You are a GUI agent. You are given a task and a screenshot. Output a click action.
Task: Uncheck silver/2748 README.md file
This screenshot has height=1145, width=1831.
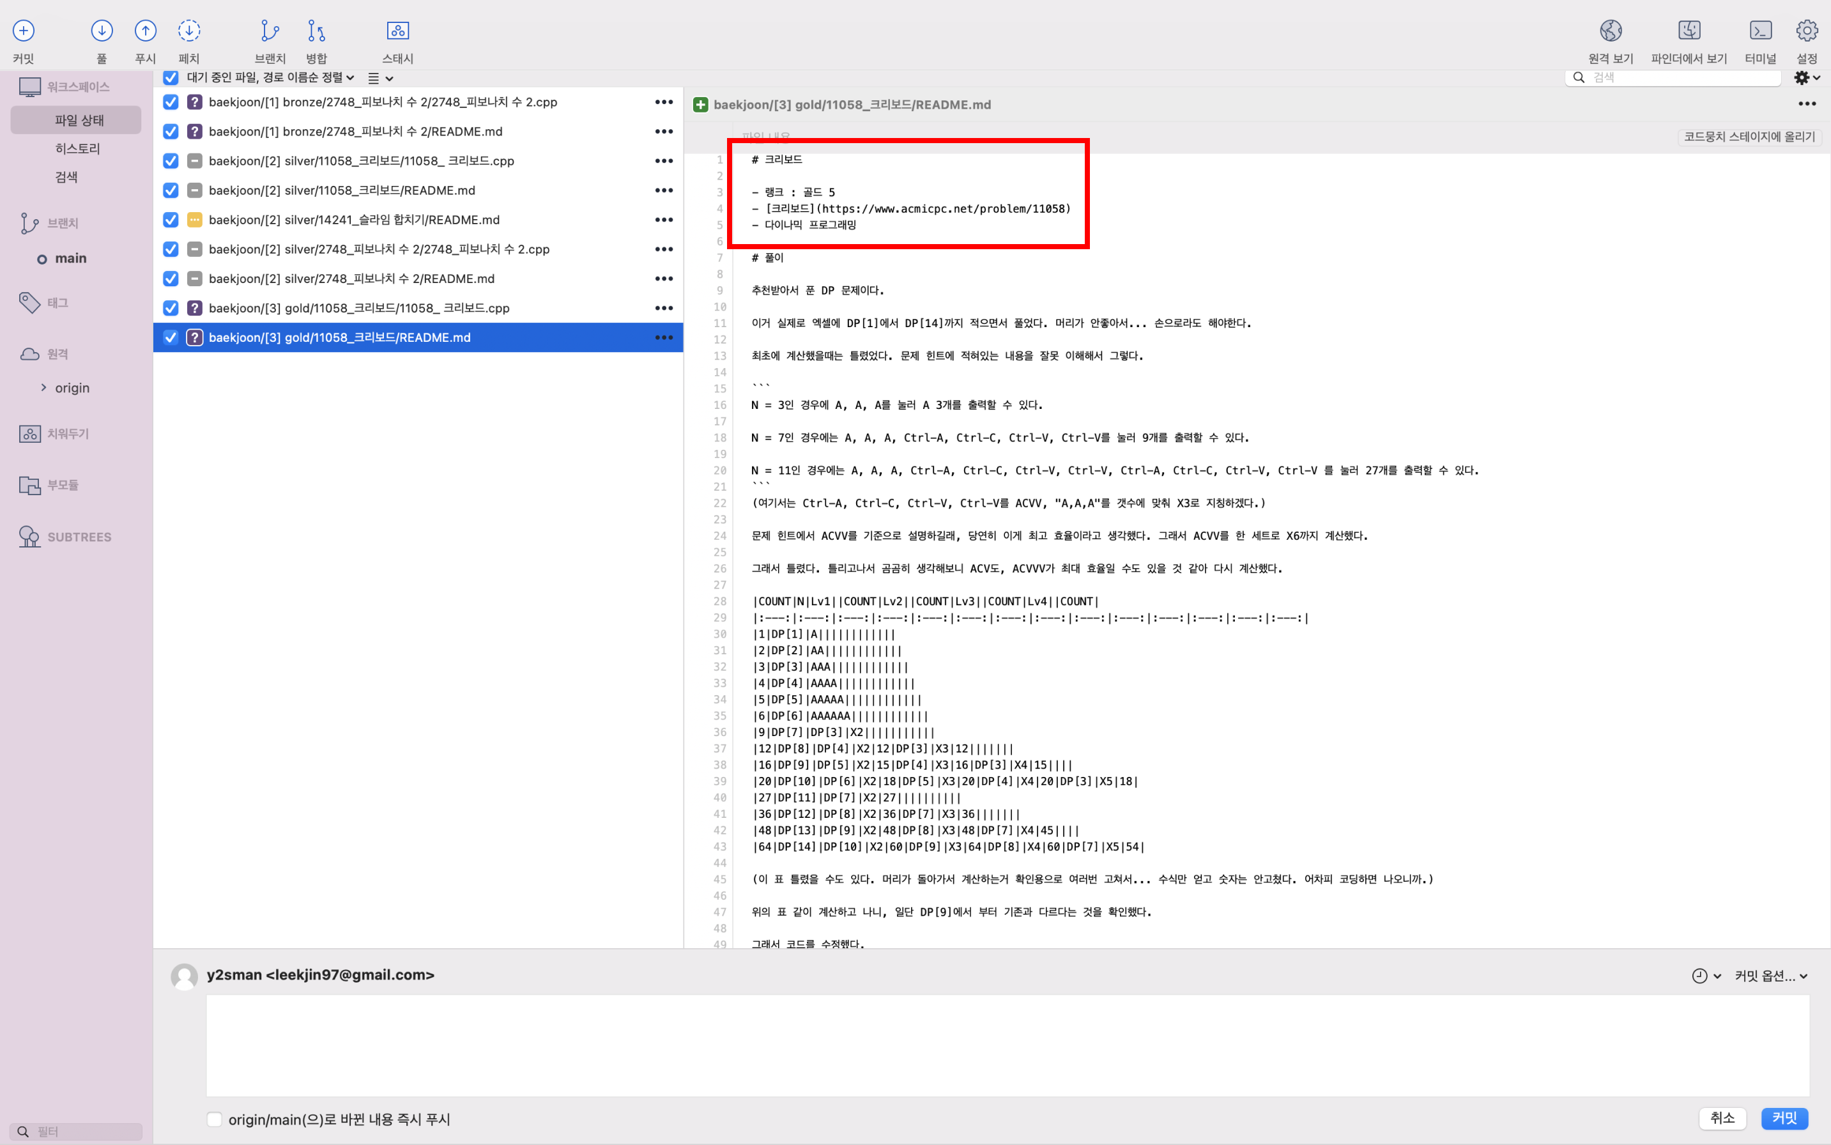[x=171, y=279]
